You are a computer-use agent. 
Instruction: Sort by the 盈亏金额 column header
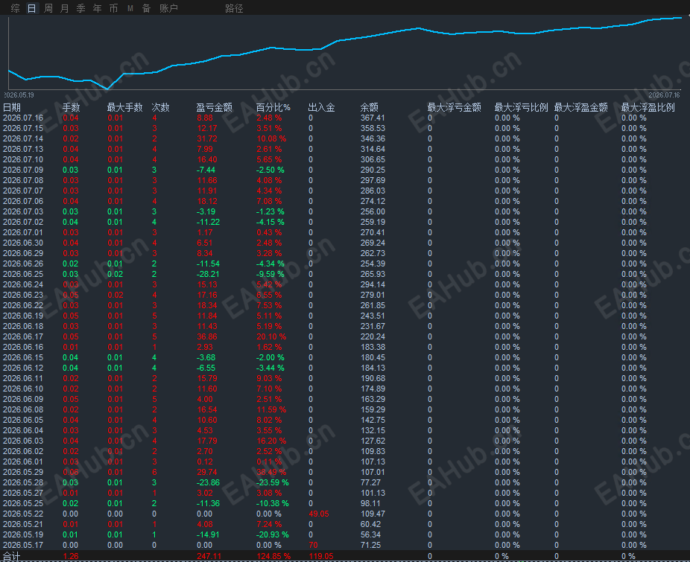[x=215, y=107]
